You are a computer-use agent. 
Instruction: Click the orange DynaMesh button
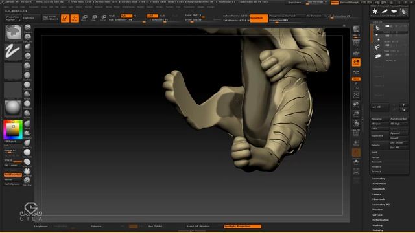pyautogui.click(x=259, y=18)
